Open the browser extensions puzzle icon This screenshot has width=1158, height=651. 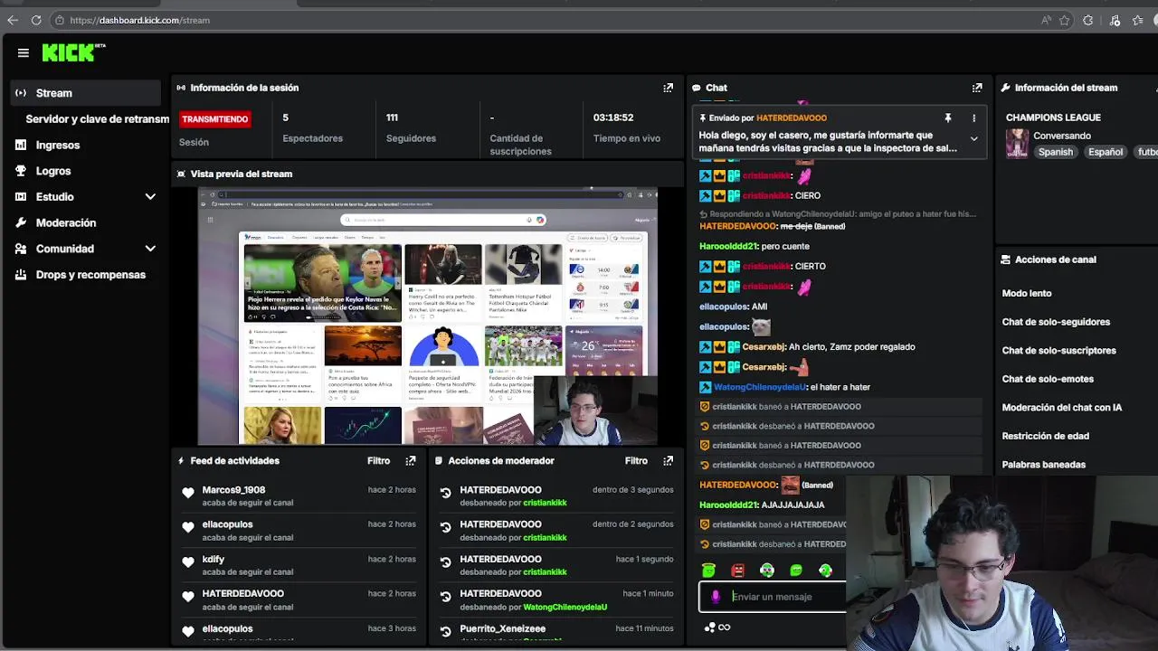coord(1088,20)
